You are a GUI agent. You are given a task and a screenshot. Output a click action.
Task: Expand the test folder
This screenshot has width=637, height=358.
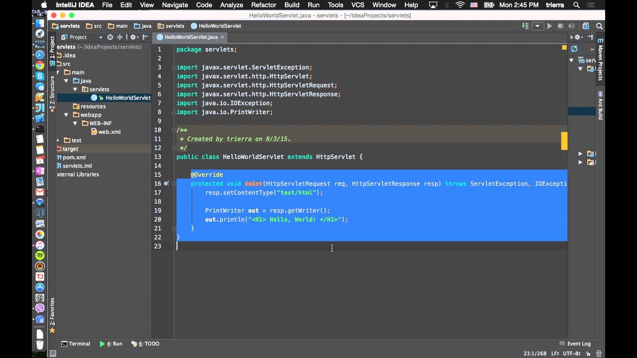(58, 140)
